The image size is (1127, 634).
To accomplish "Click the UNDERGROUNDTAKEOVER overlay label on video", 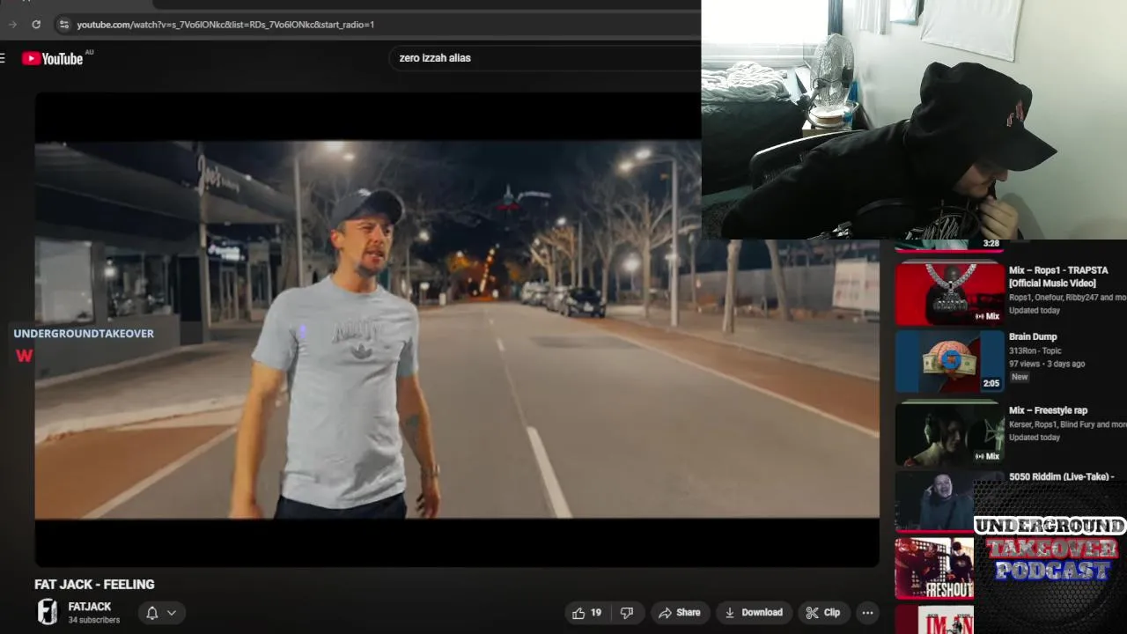I will point(84,333).
